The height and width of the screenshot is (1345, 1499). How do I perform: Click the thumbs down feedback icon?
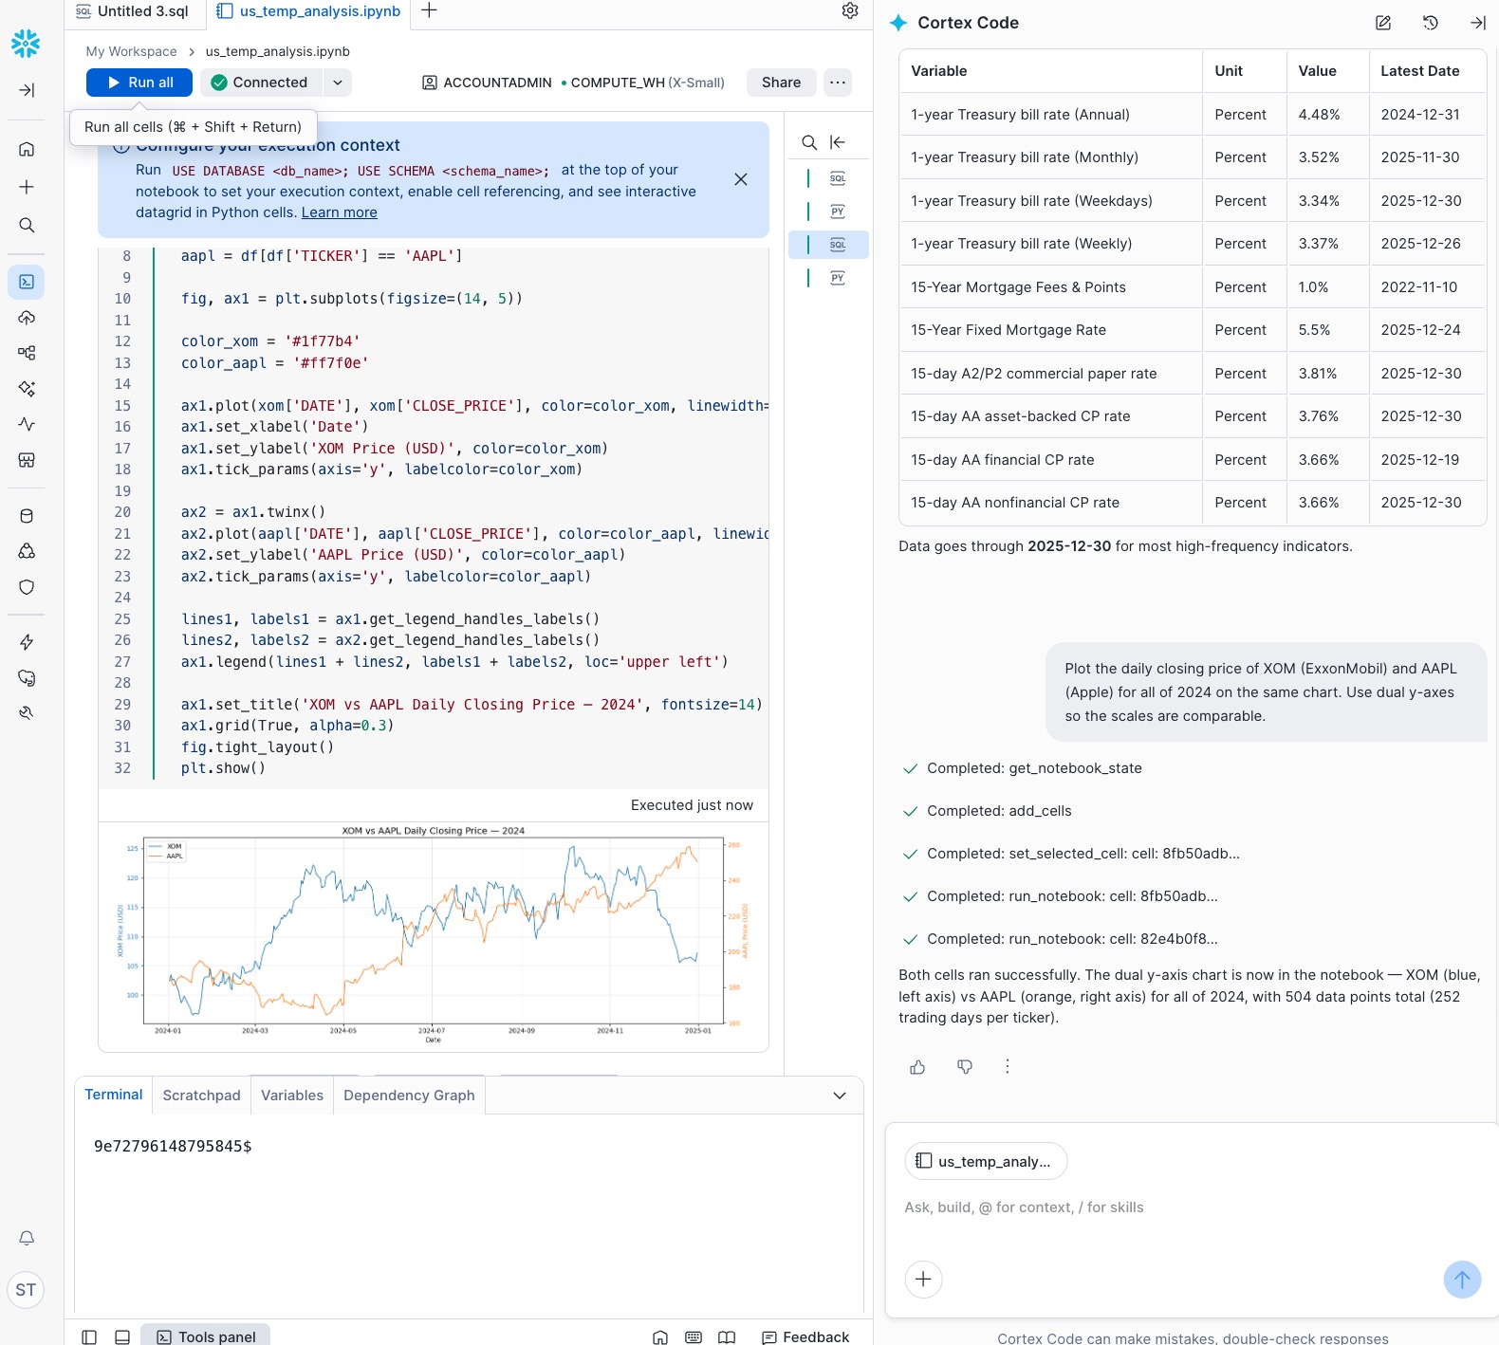(x=965, y=1067)
